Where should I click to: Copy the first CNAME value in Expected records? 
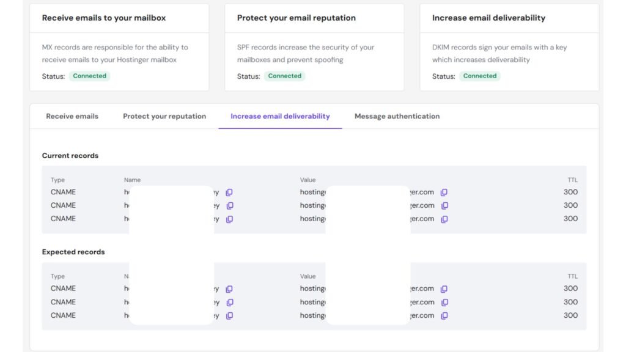[x=443, y=288]
